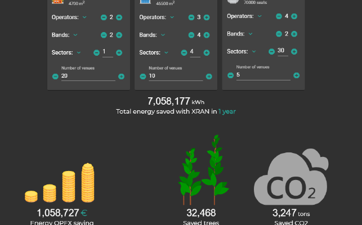Decrease Operators in the 4700 m² card
Viewport: 362px width, 225px height.
(104, 17)
